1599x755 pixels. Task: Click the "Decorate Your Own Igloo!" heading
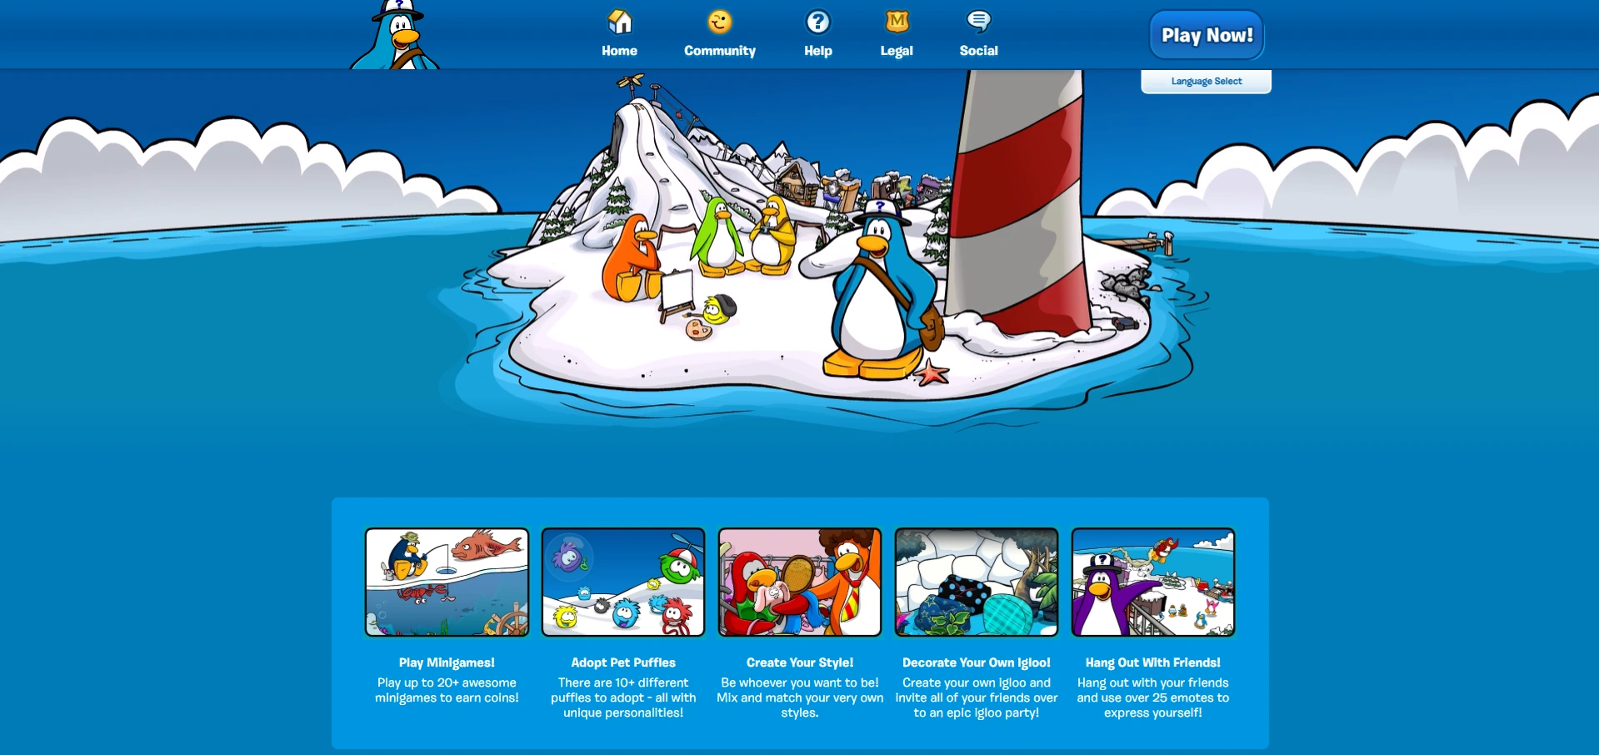[977, 662]
